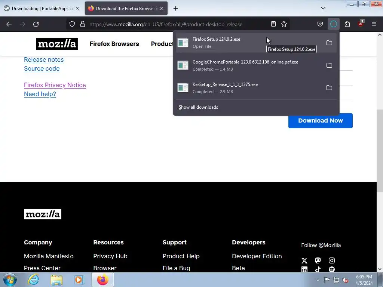Save page to Pocket
Screen dimensions: 383x287
point(320,24)
